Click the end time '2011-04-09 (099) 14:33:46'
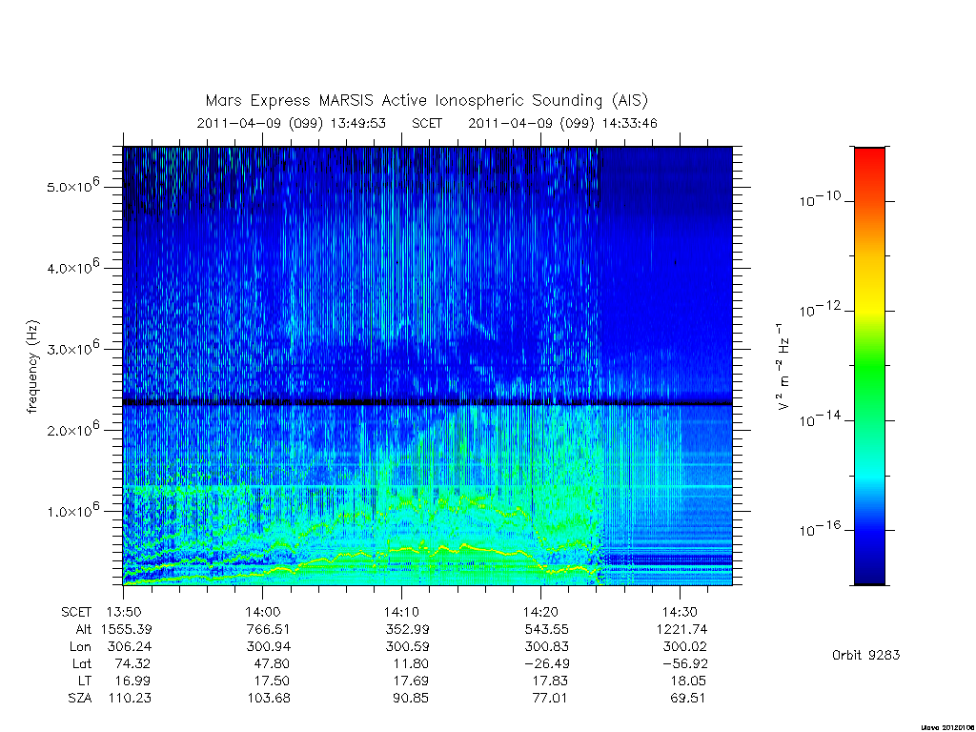 [562, 123]
